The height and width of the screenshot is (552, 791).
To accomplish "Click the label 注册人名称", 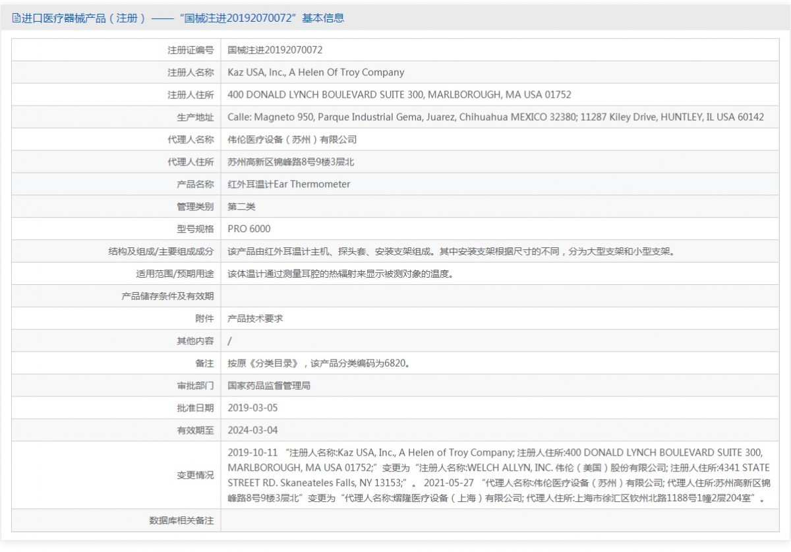I will coord(190,73).
